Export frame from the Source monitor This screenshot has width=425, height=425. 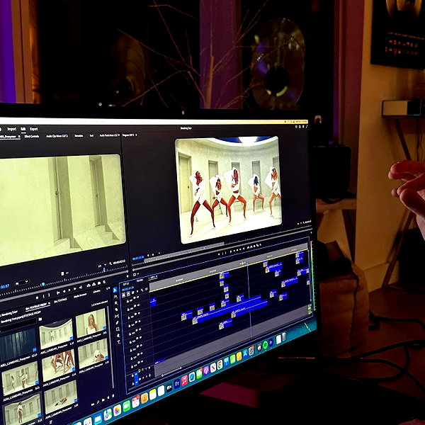coord(99,283)
